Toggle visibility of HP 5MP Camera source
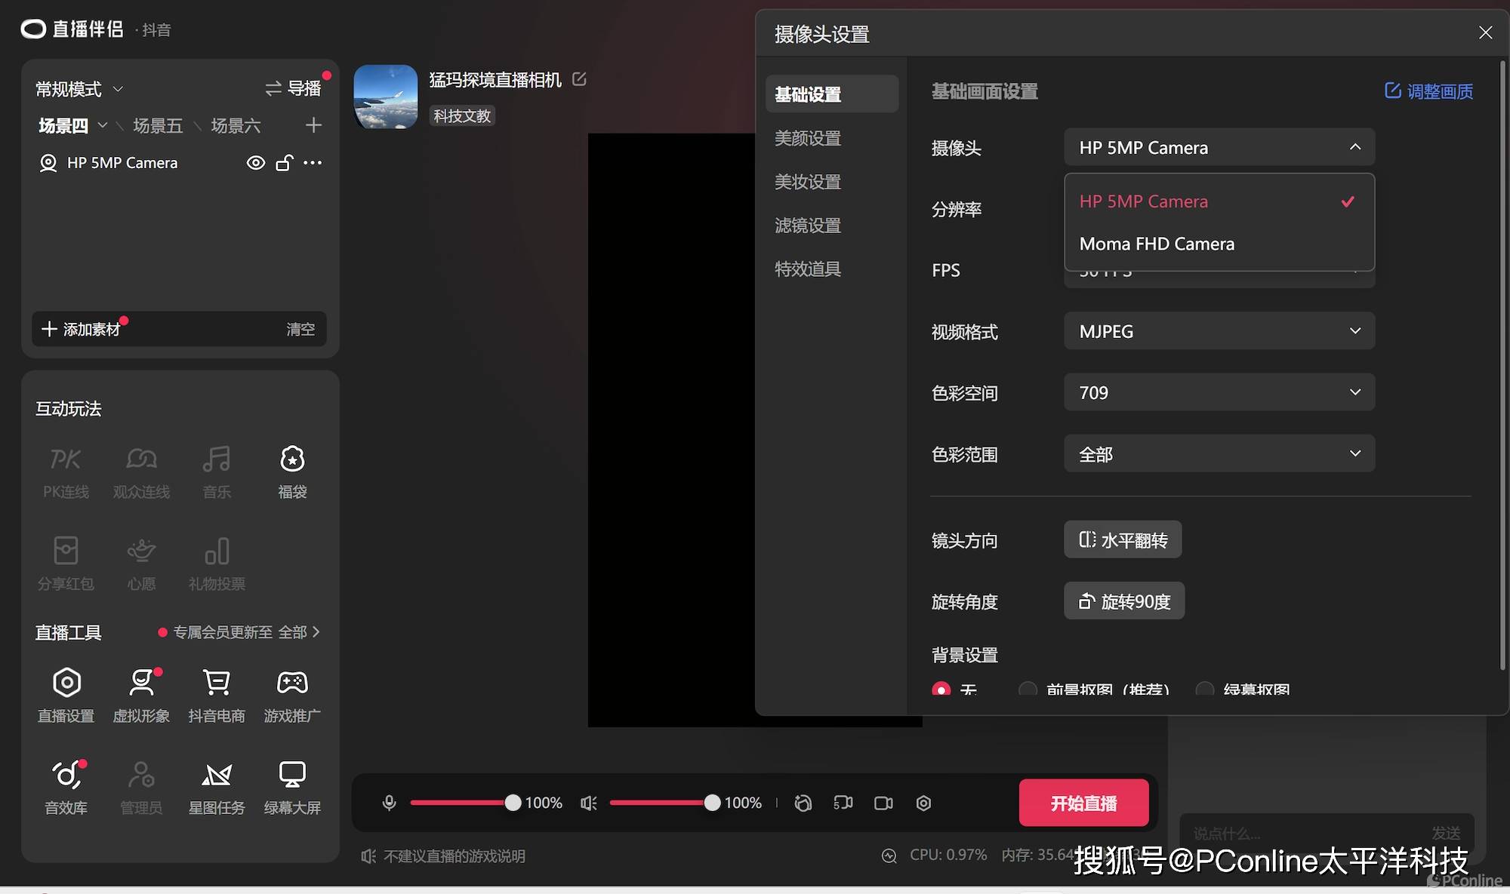Screen dimensions: 1510x894 coord(256,162)
